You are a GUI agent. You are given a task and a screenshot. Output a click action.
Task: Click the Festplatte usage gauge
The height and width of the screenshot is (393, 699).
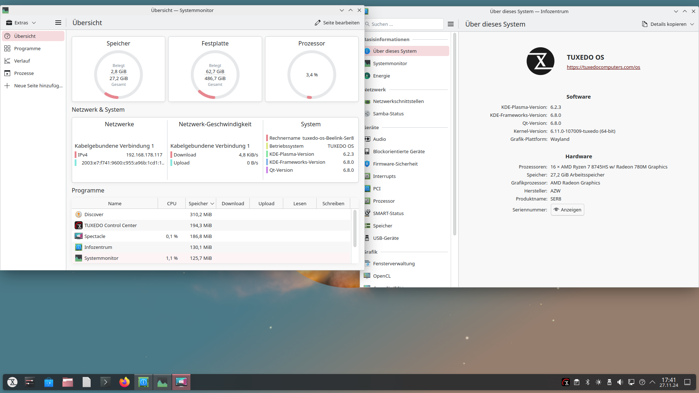pyautogui.click(x=215, y=75)
